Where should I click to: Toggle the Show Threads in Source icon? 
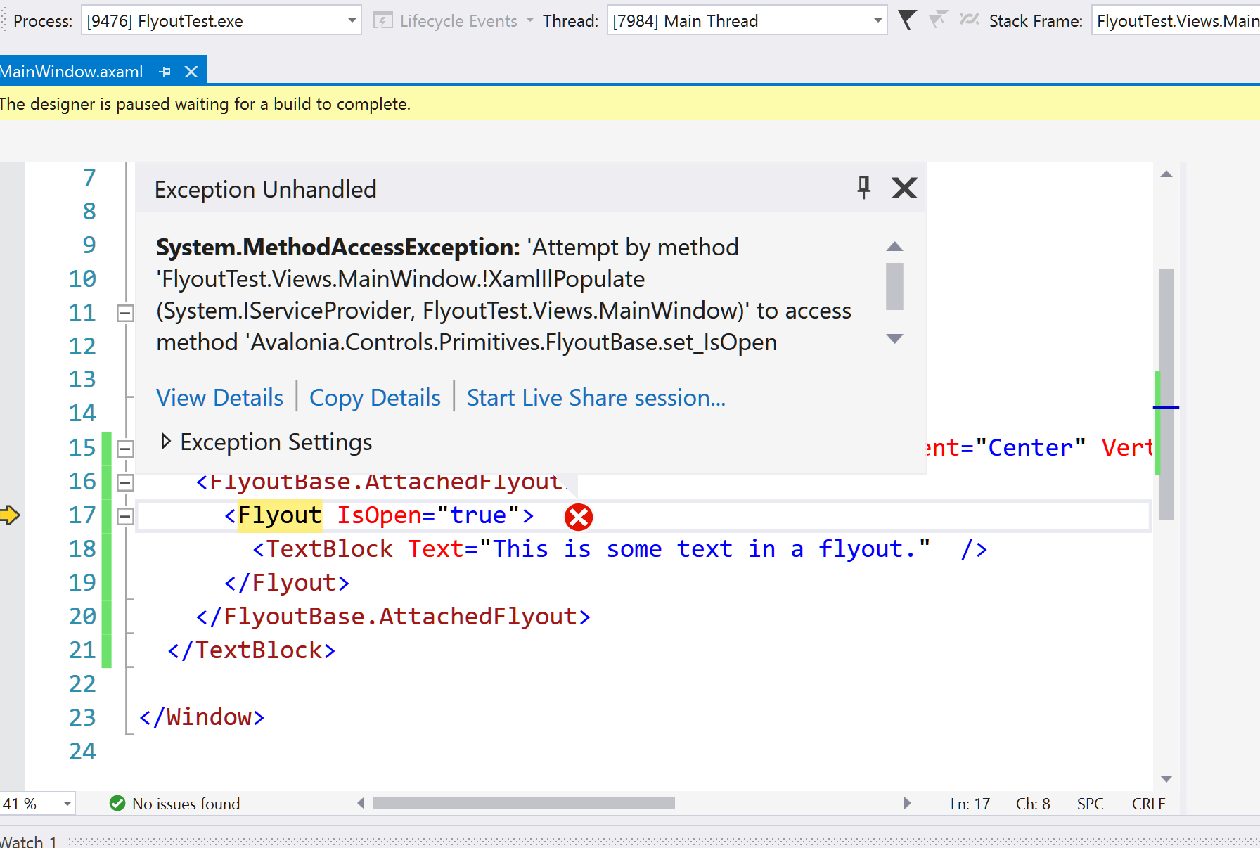[x=969, y=20]
